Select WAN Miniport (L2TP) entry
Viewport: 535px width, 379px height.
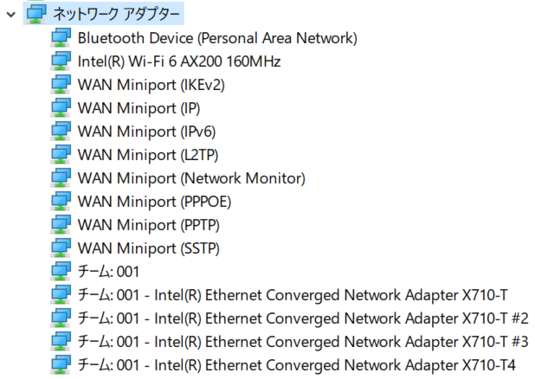[148, 155]
